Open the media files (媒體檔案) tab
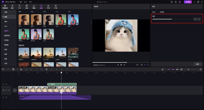Image resolution: width=204 pixels, height=110 pixels. pyautogui.click(x=5, y=7)
